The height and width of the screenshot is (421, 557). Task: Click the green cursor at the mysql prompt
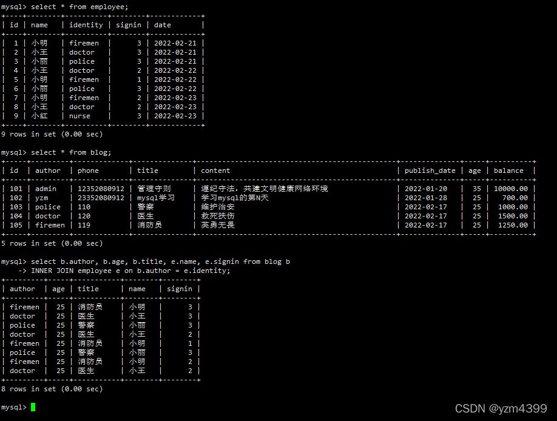(33, 407)
